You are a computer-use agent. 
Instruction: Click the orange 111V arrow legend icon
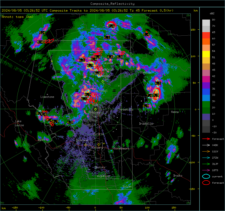click(x=206, y=151)
